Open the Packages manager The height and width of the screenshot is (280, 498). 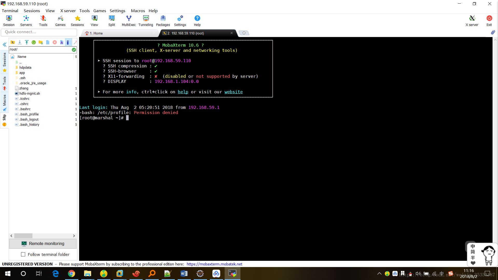(x=163, y=21)
